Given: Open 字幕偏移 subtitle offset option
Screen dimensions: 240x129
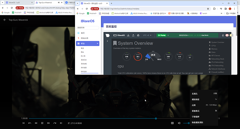Looking at the screenshot, I should click(204, 117).
